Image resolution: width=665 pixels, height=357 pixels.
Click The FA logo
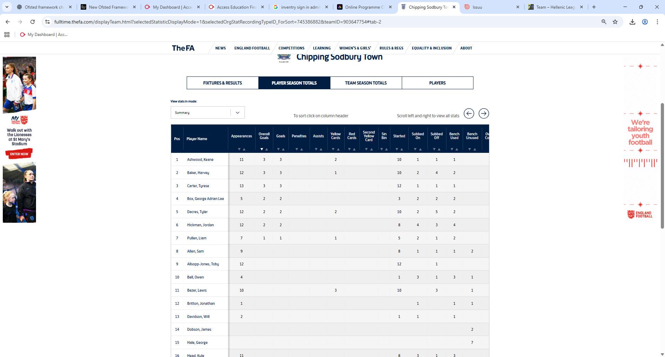(x=183, y=48)
